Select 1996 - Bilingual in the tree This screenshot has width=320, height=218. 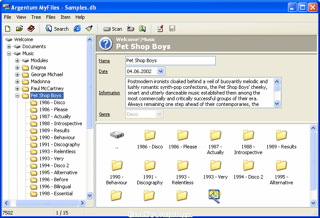55,186
